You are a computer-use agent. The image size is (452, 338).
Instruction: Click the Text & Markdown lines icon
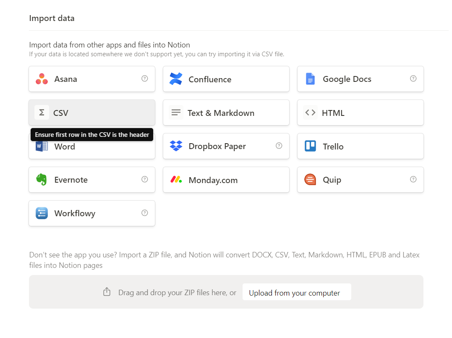[176, 113]
